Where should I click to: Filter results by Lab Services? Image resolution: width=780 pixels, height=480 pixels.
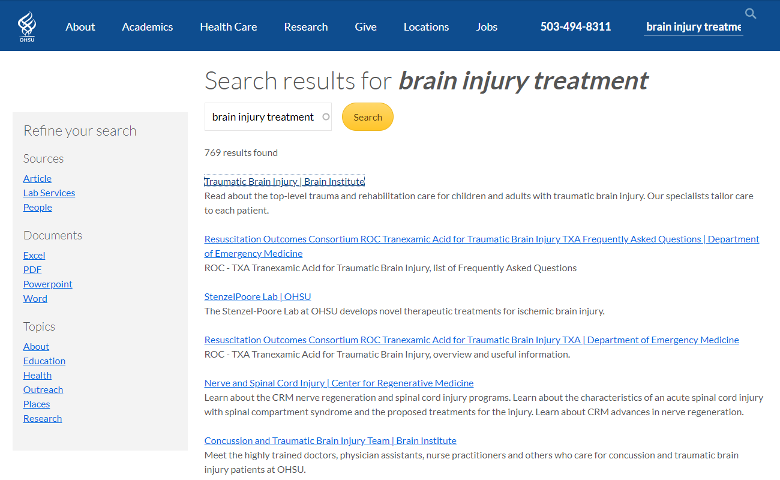pyautogui.click(x=49, y=193)
